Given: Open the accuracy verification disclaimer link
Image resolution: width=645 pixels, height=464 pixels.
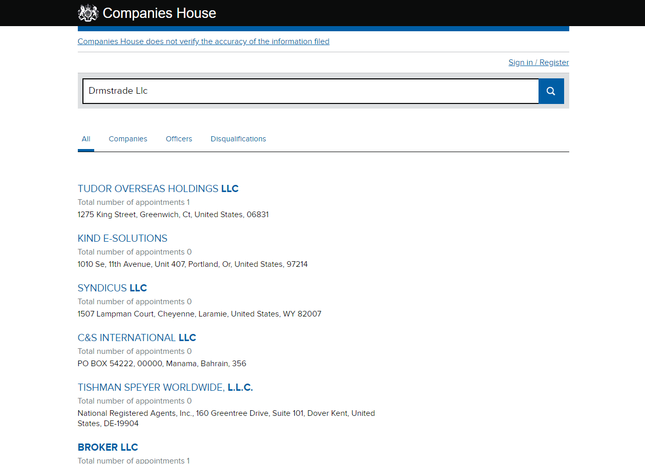Looking at the screenshot, I should [203, 41].
